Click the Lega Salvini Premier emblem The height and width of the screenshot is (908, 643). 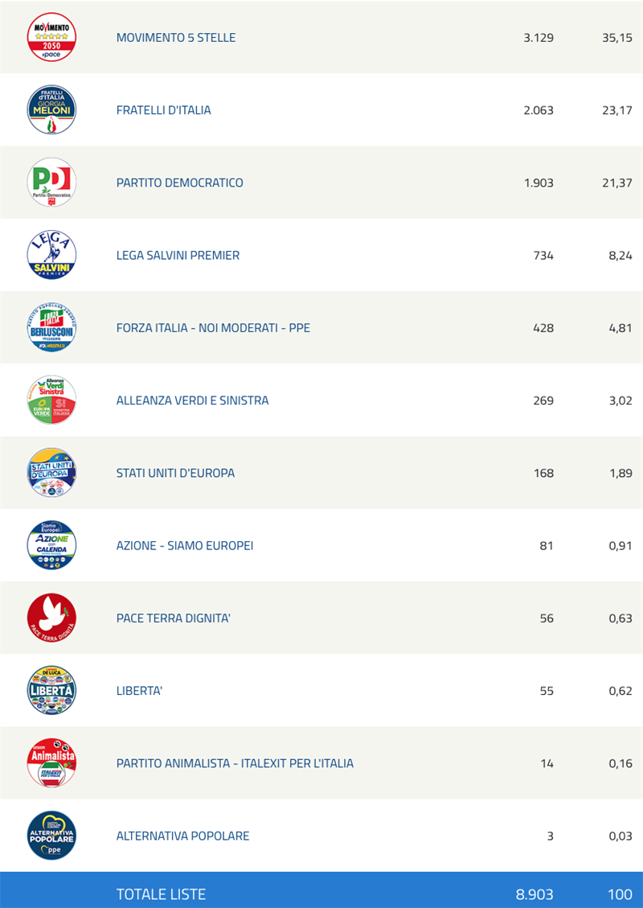point(51,255)
